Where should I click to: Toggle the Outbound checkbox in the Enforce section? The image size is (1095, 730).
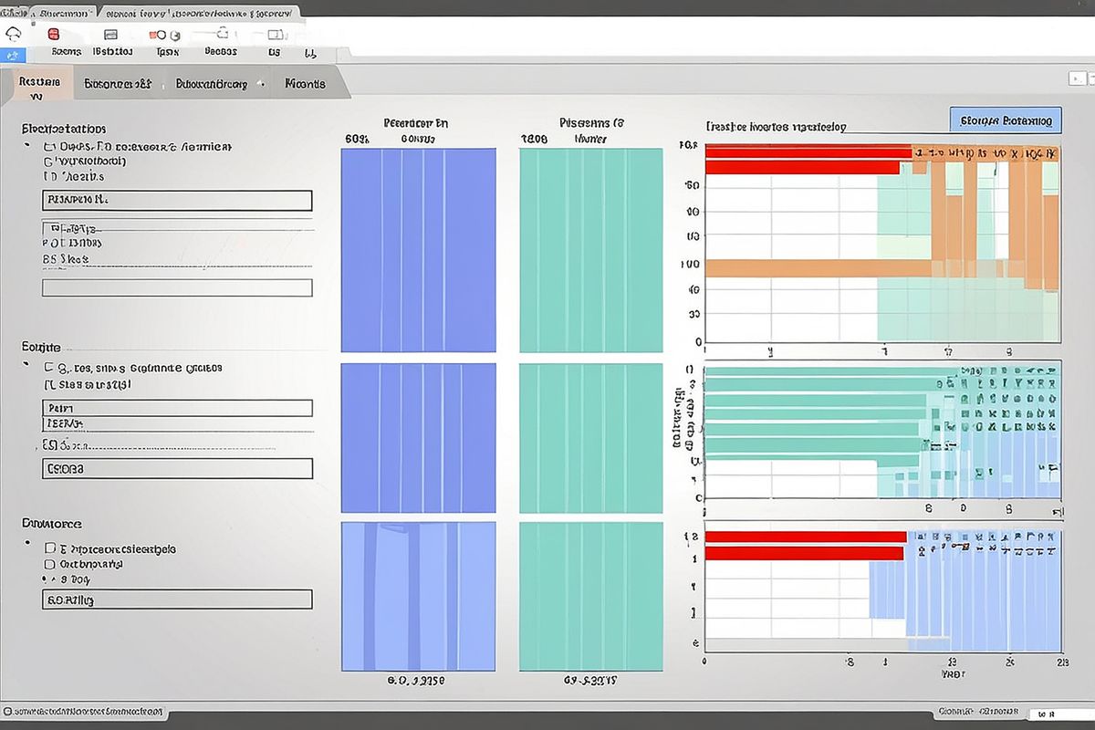pos(47,564)
